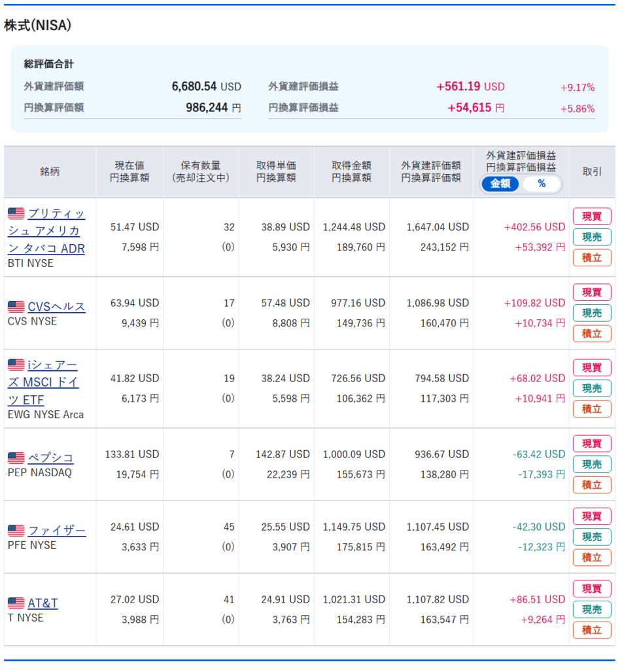This screenshot has width=622, height=670.
Task: Click 現買 button for BTI row
Action: point(592,217)
